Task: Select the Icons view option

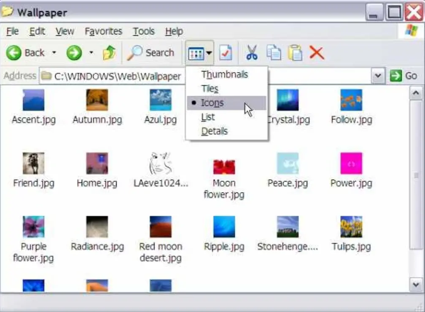Action: [x=212, y=103]
